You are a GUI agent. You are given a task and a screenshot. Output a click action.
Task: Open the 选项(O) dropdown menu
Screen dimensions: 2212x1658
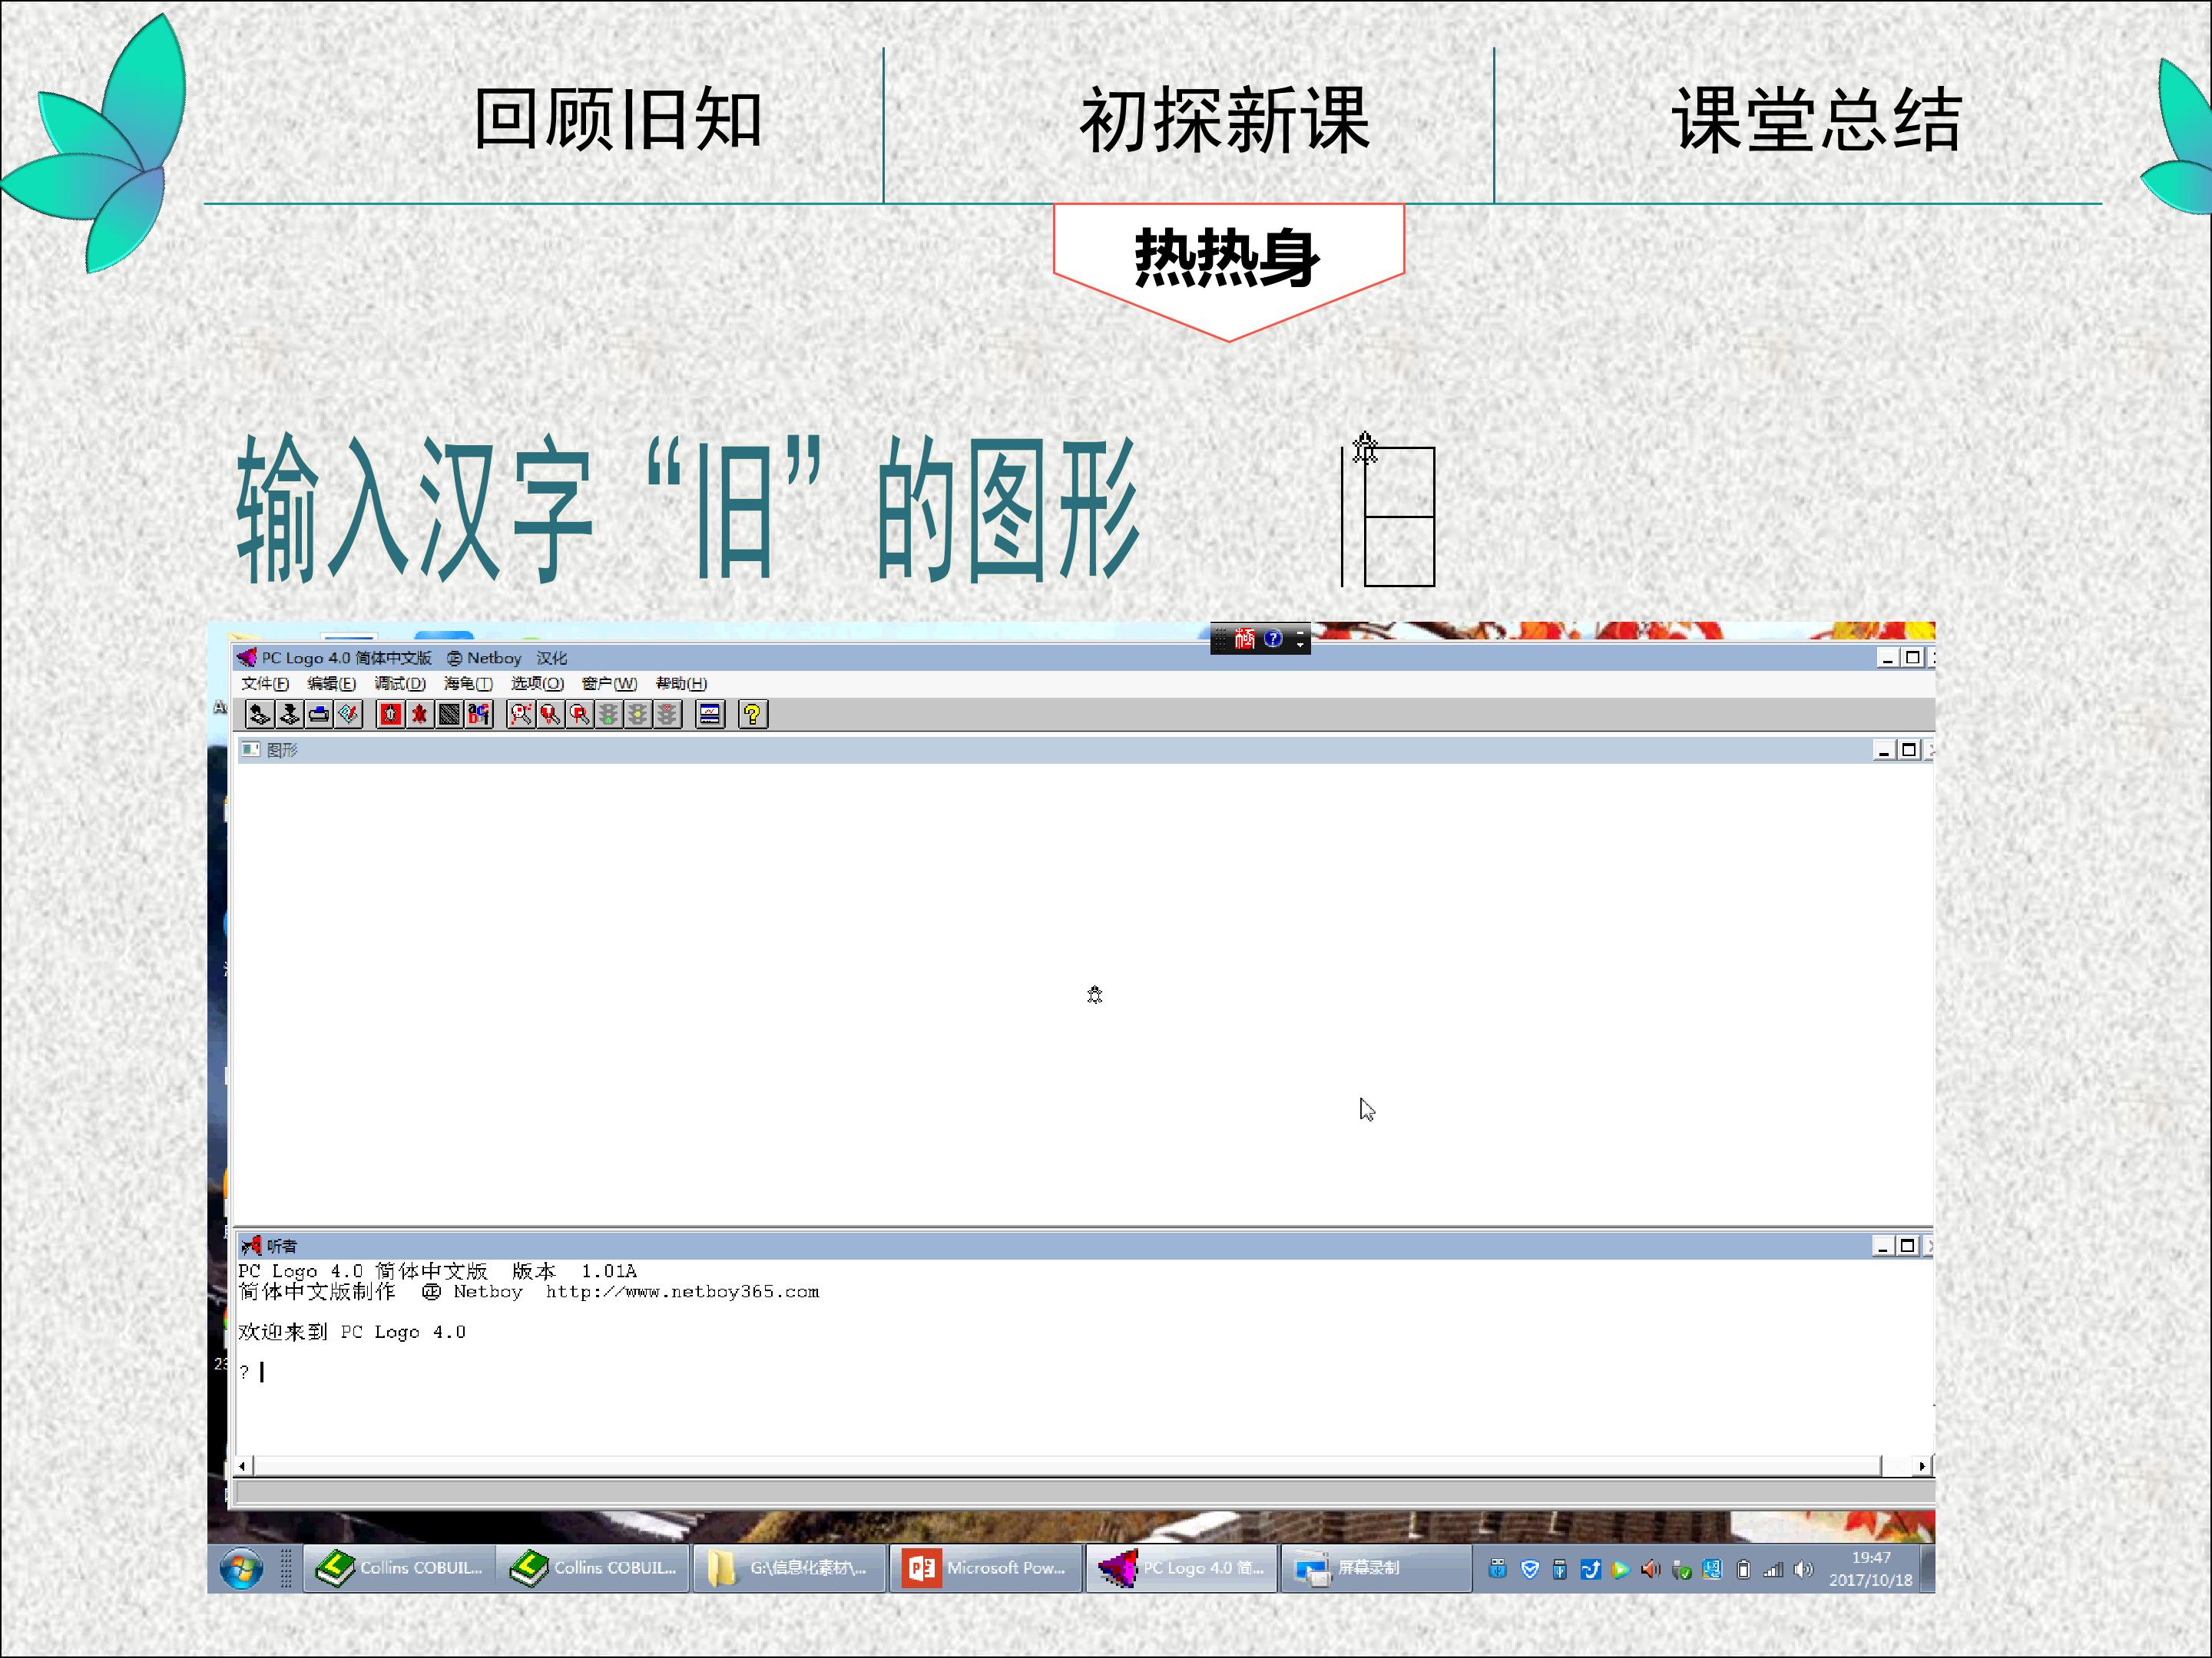pyautogui.click(x=537, y=684)
